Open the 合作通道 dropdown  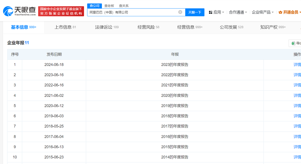point(238,12)
